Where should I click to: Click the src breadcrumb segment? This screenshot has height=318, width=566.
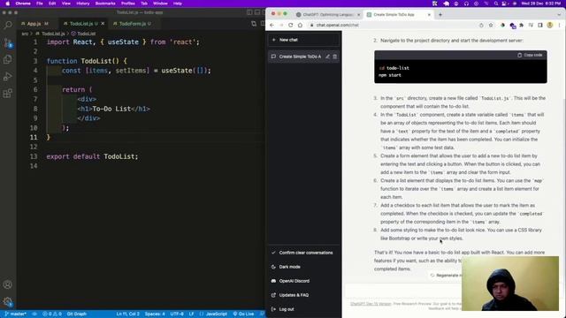tap(25, 34)
